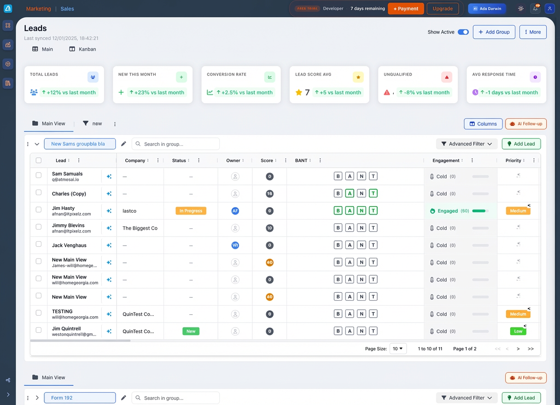Click the orange Payment button

(x=406, y=9)
